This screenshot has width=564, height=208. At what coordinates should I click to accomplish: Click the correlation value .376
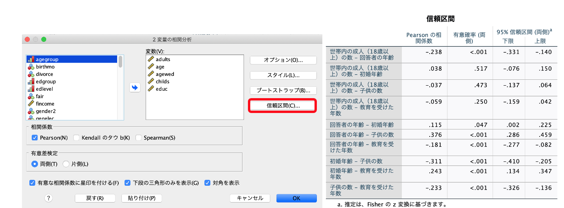click(x=436, y=135)
